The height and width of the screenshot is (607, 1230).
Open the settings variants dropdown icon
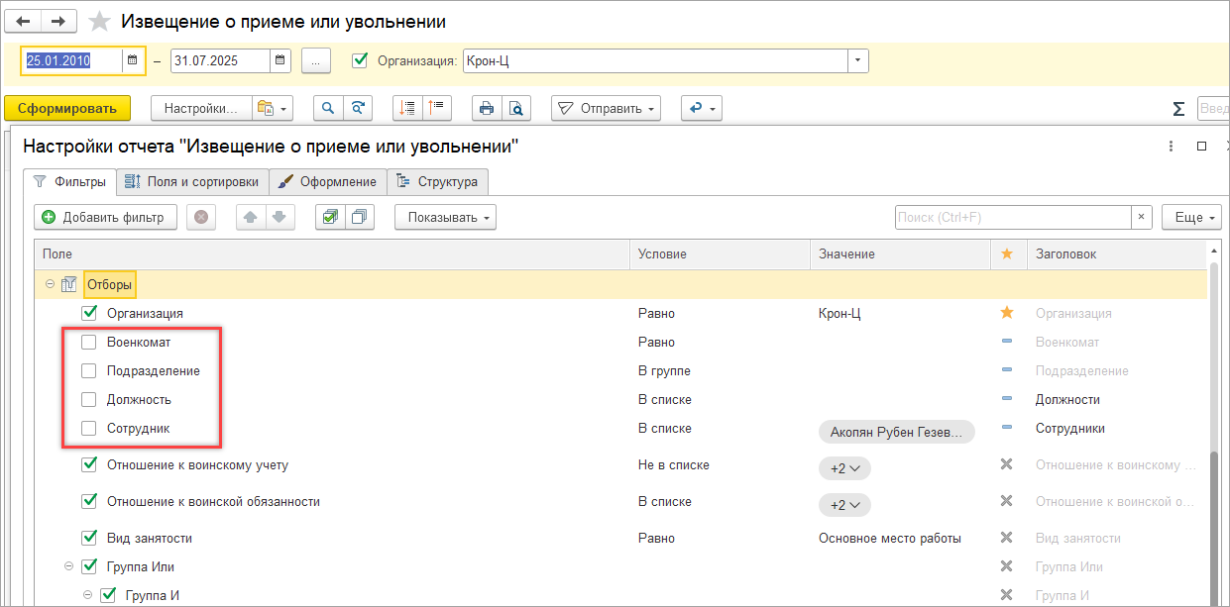pyautogui.click(x=273, y=108)
